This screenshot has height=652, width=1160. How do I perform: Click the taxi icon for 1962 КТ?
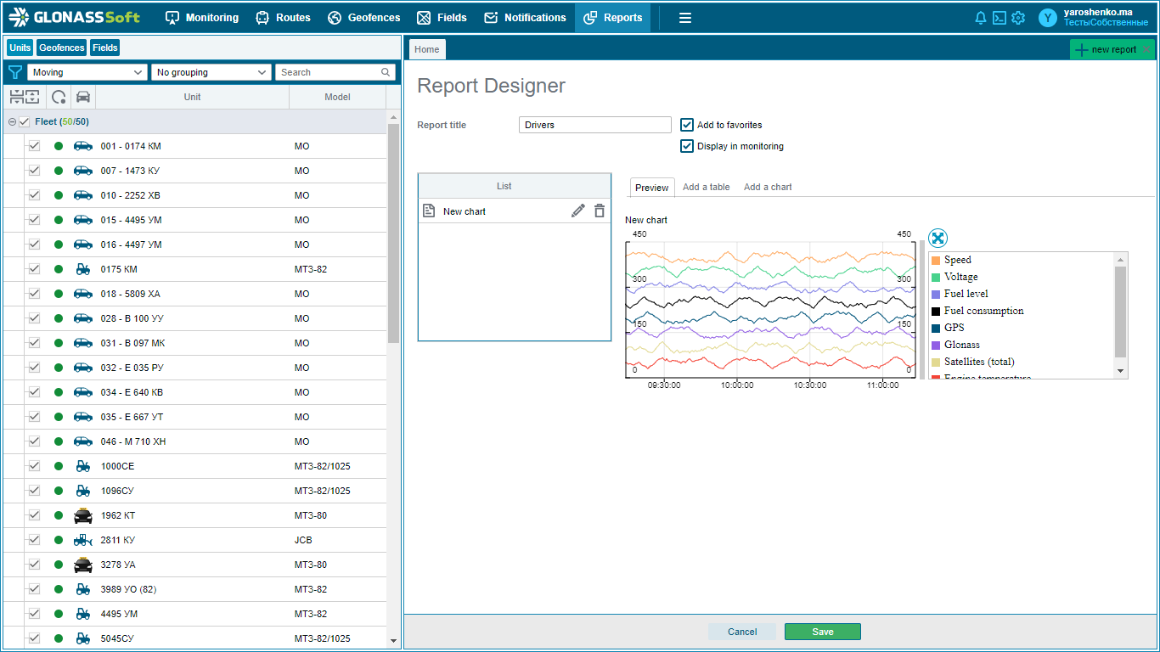(x=82, y=515)
